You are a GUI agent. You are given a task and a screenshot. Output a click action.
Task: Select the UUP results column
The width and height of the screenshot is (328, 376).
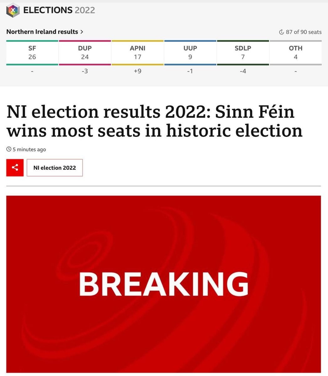click(190, 53)
